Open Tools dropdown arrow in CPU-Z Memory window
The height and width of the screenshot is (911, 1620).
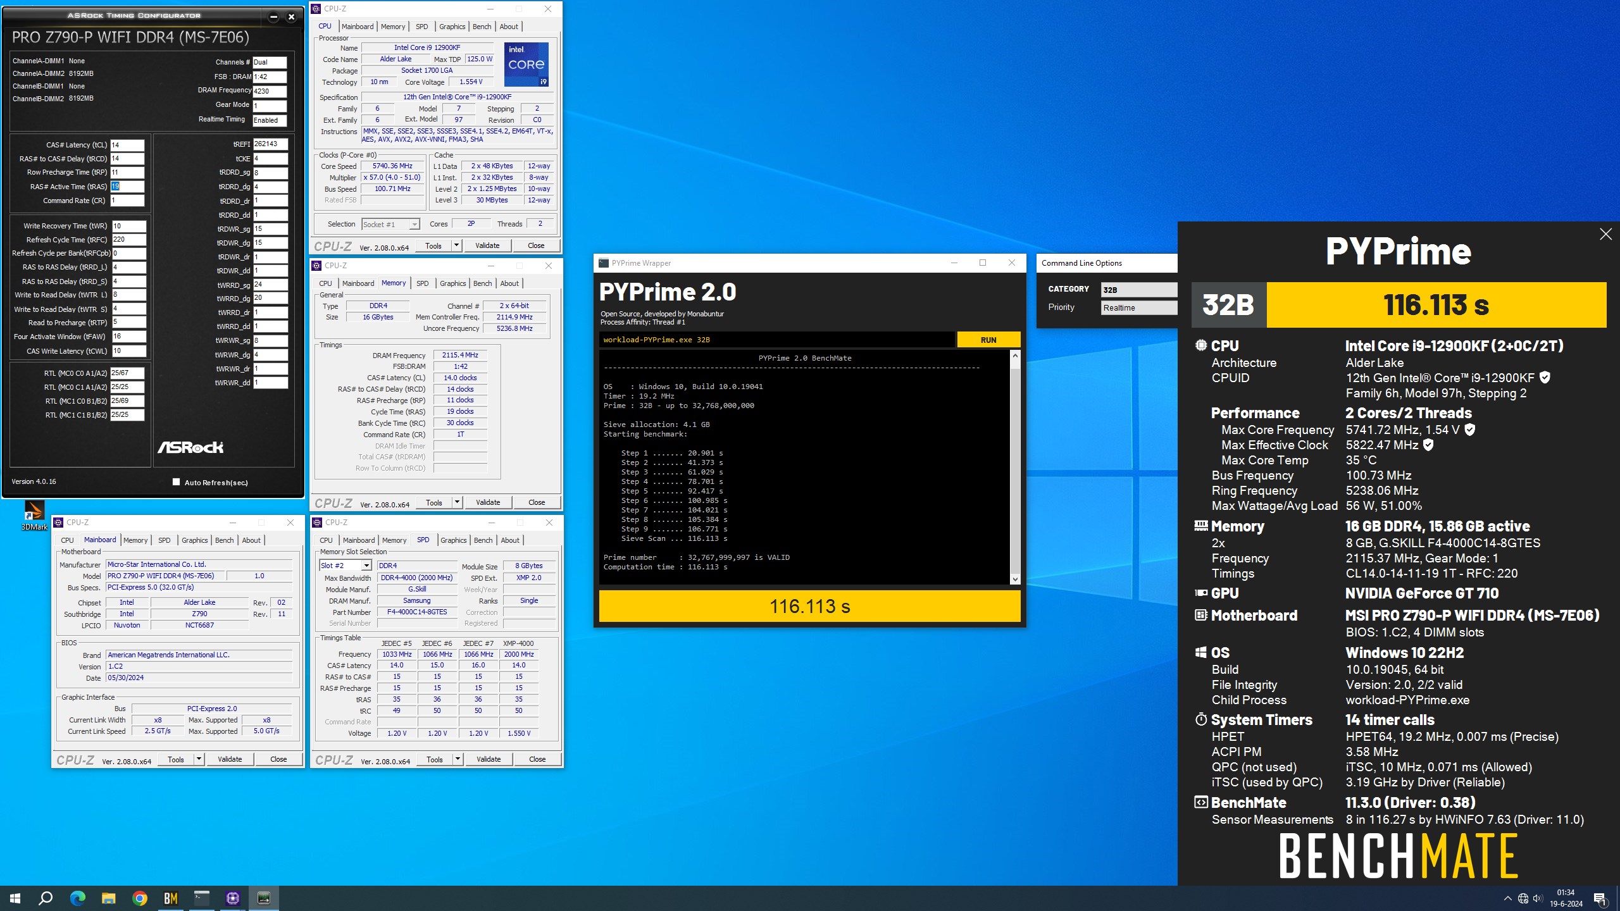(457, 502)
